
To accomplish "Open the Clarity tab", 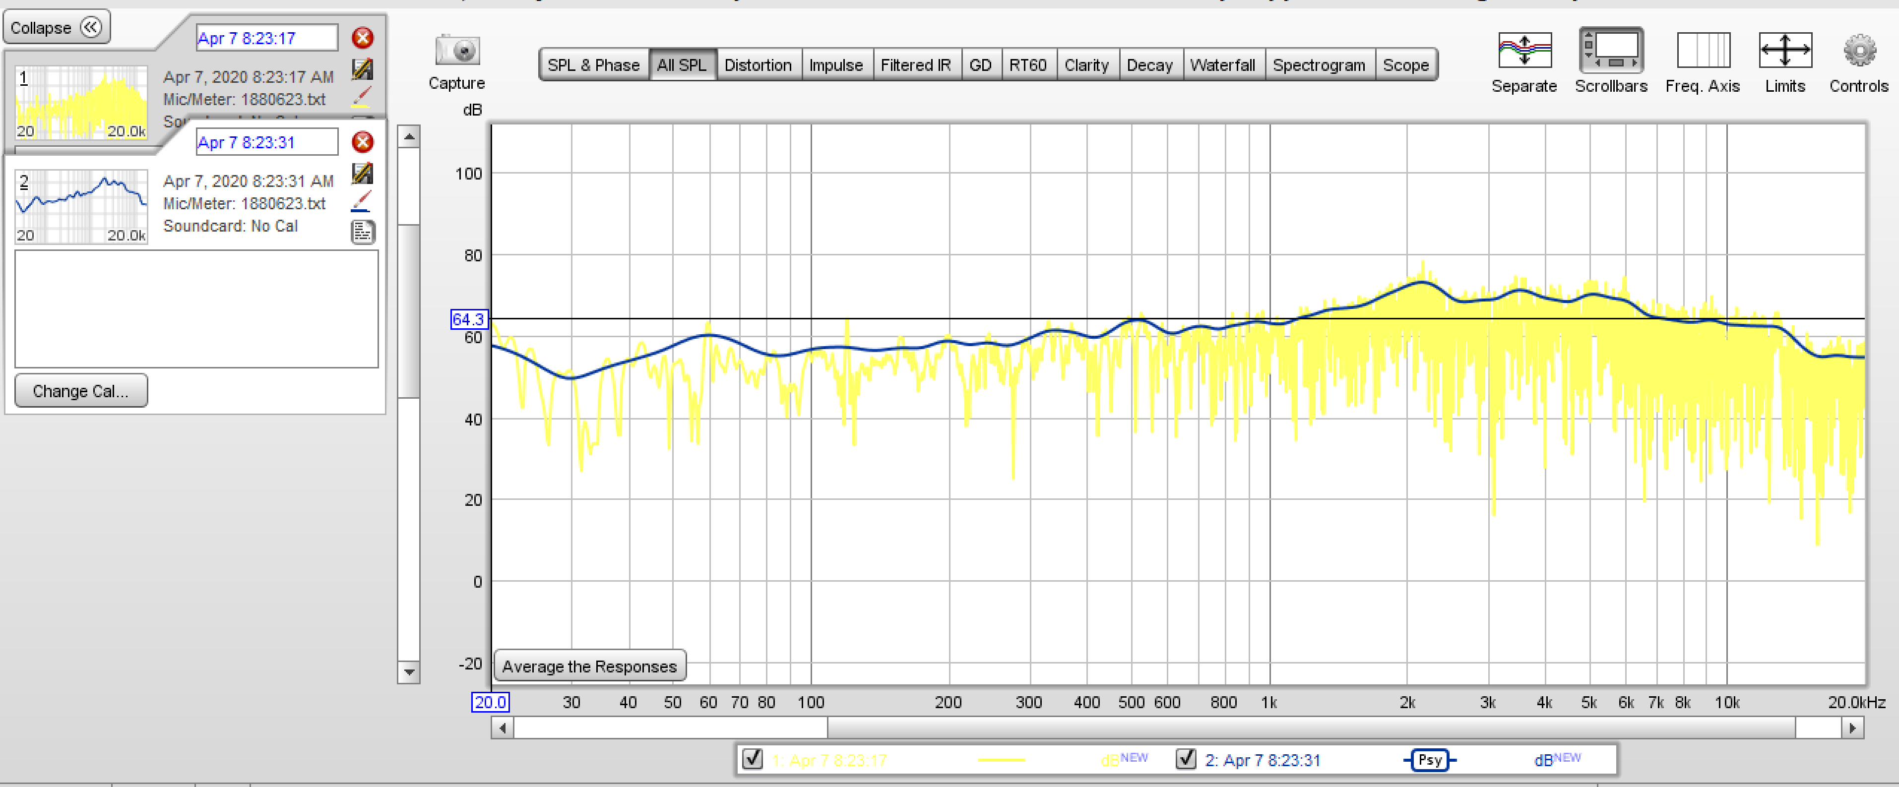I will click(x=1086, y=65).
